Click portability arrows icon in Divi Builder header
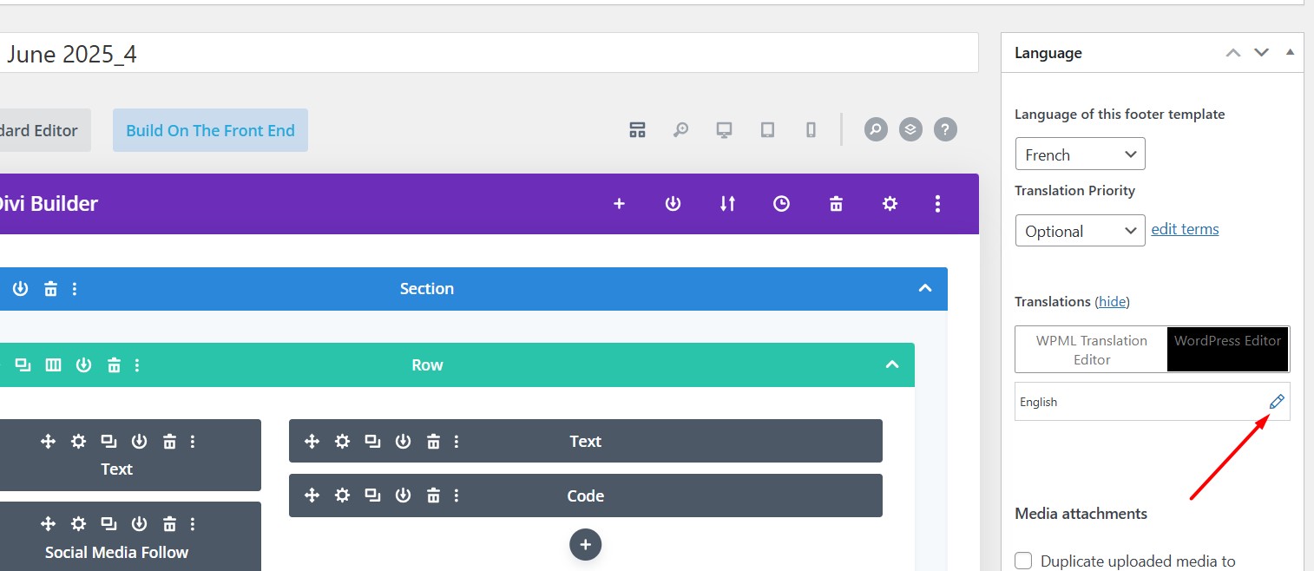This screenshot has height=571, width=1314. [727, 203]
